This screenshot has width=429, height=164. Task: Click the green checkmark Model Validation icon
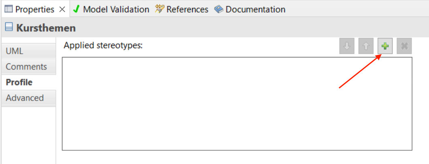click(x=76, y=9)
